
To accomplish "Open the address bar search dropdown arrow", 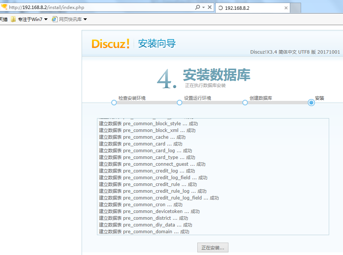I will 203,7.
